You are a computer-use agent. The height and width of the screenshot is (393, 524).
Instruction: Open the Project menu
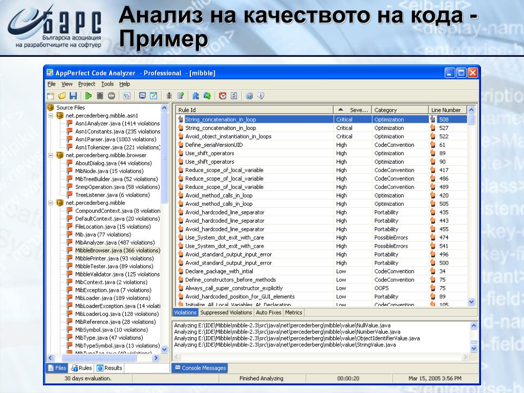(86, 84)
